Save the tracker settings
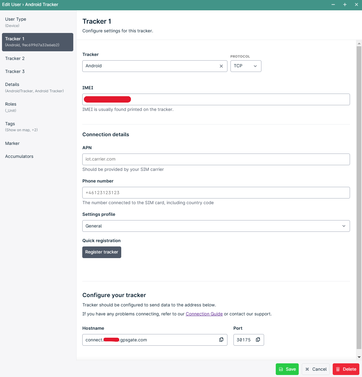The width and height of the screenshot is (362, 377). tap(287, 369)
